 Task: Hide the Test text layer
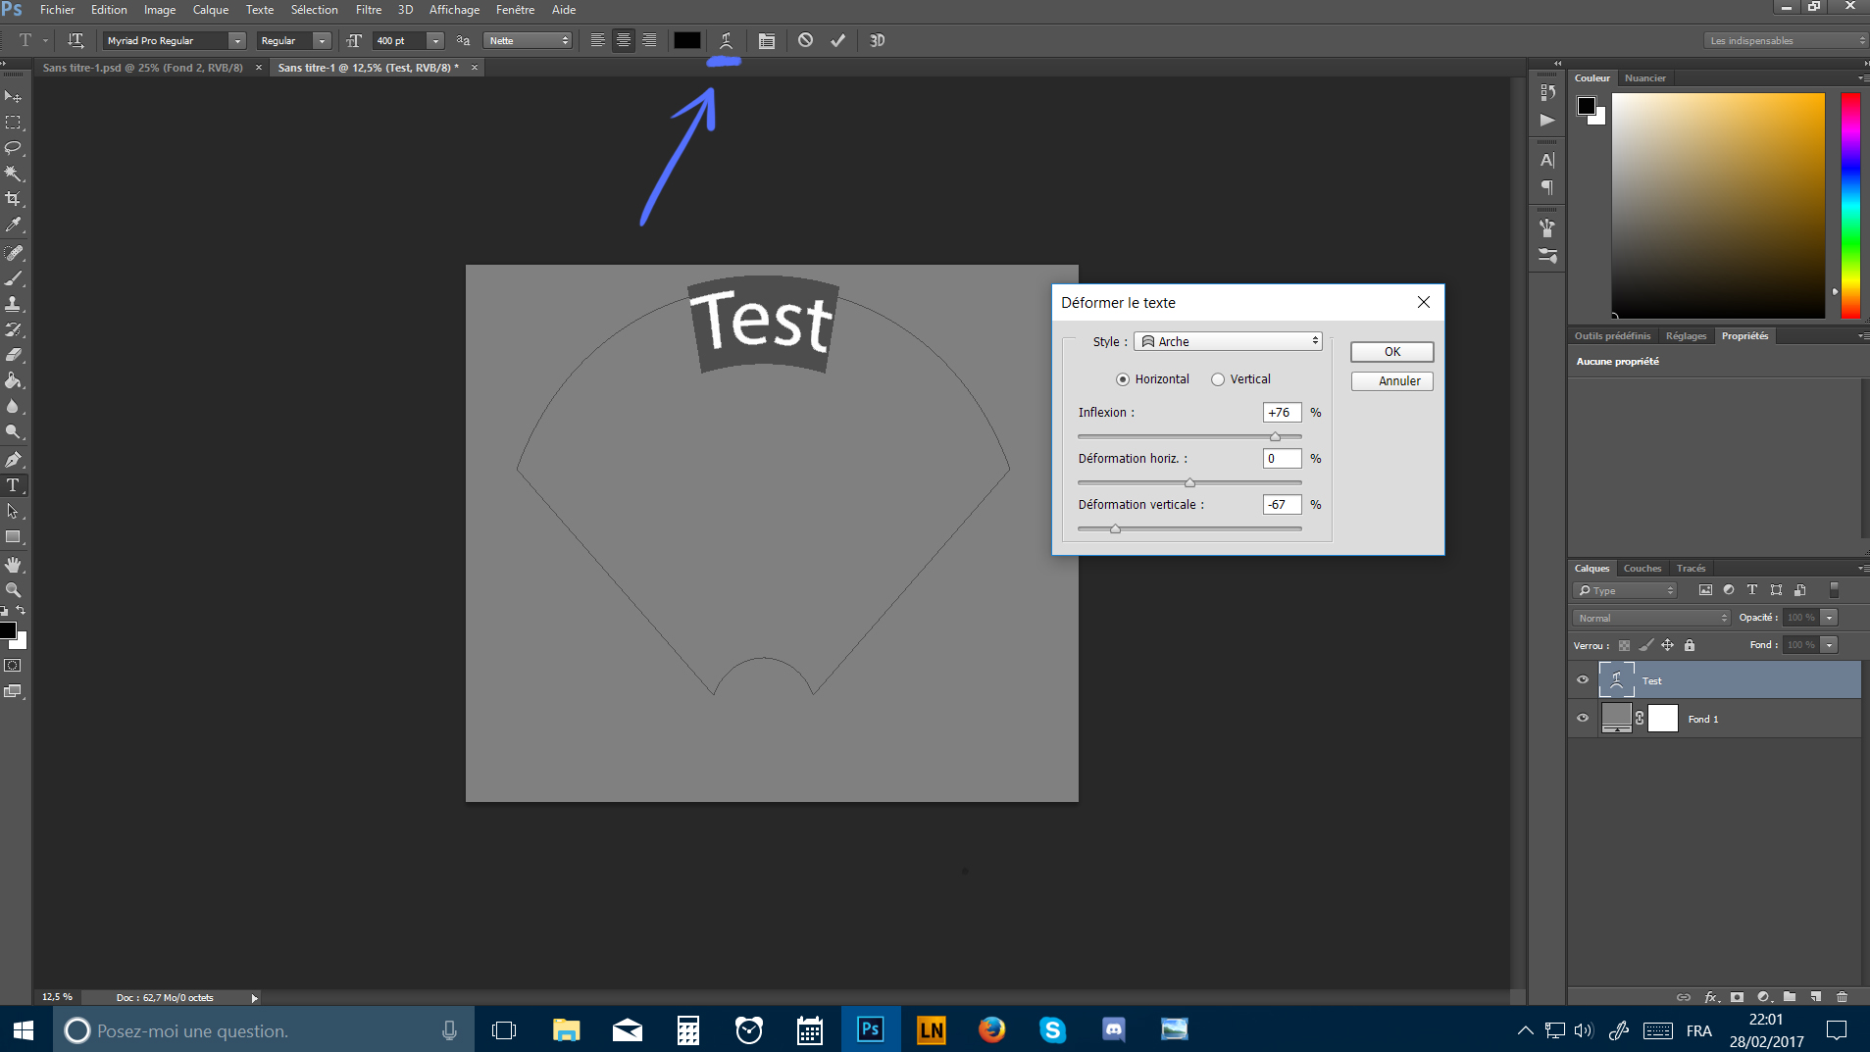pyautogui.click(x=1582, y=680)
